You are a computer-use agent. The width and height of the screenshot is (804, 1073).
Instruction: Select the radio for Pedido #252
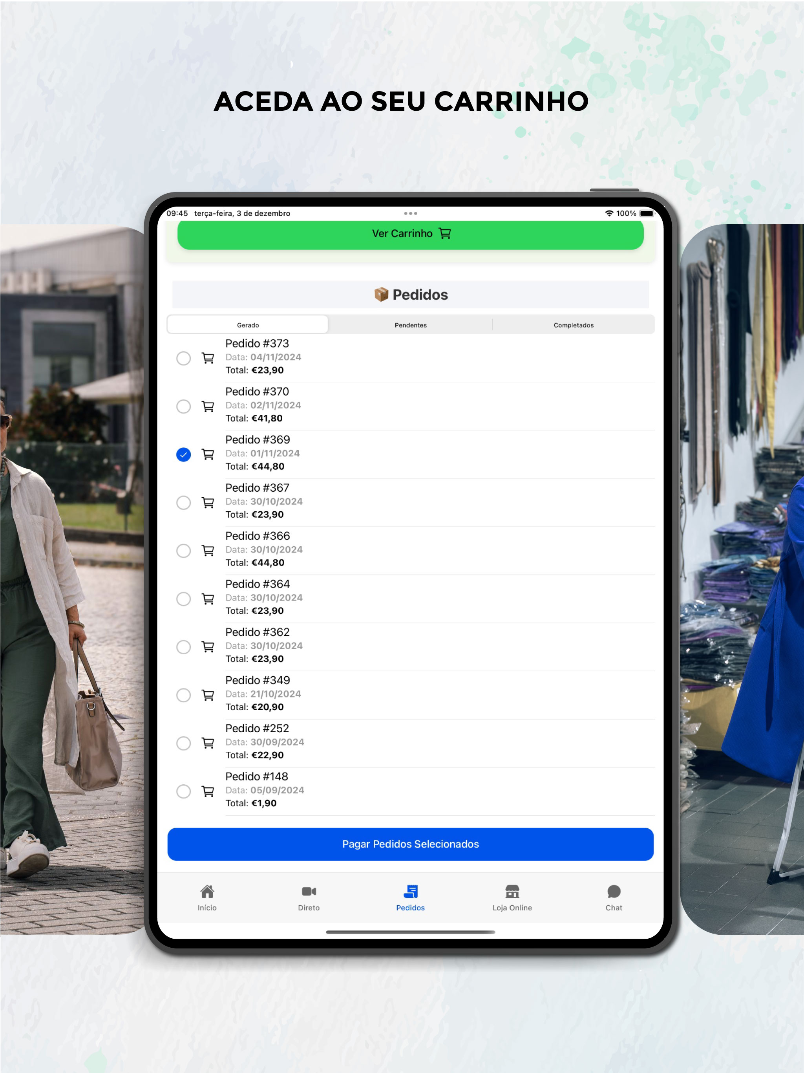tap(183, 743)
